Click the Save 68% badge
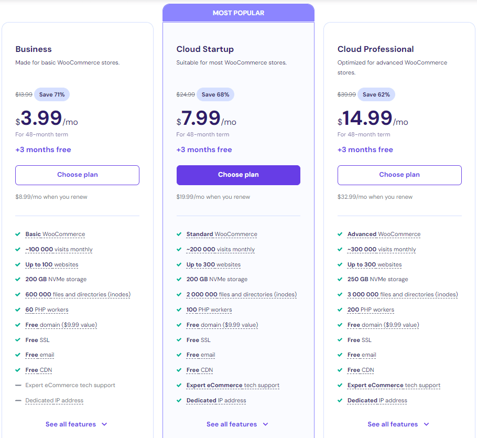Viewport: 477px width, 438px height. pyautogui.click(x=215, y=94)
